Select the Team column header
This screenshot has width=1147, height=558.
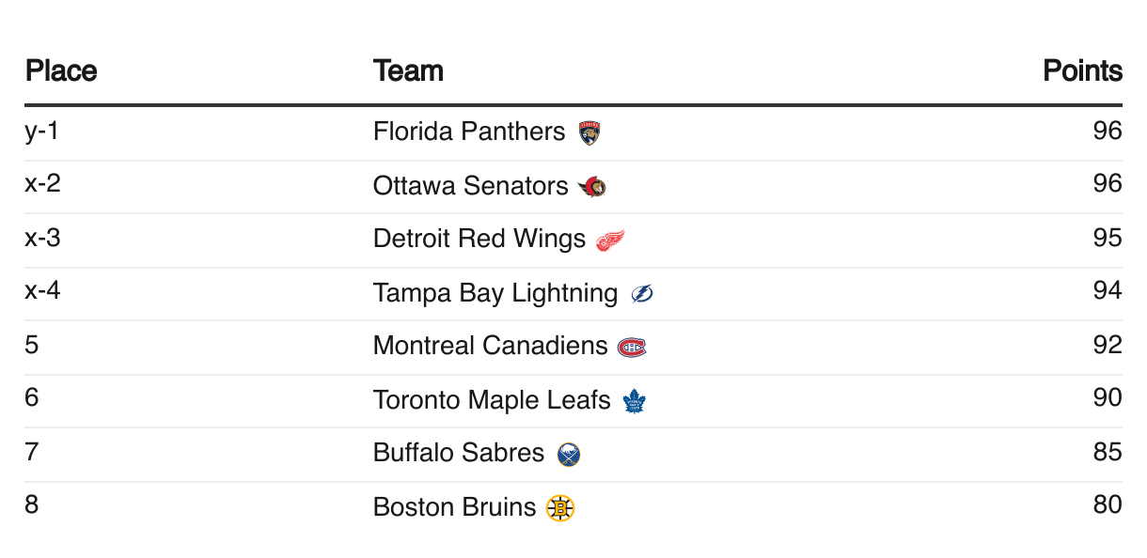408,71
